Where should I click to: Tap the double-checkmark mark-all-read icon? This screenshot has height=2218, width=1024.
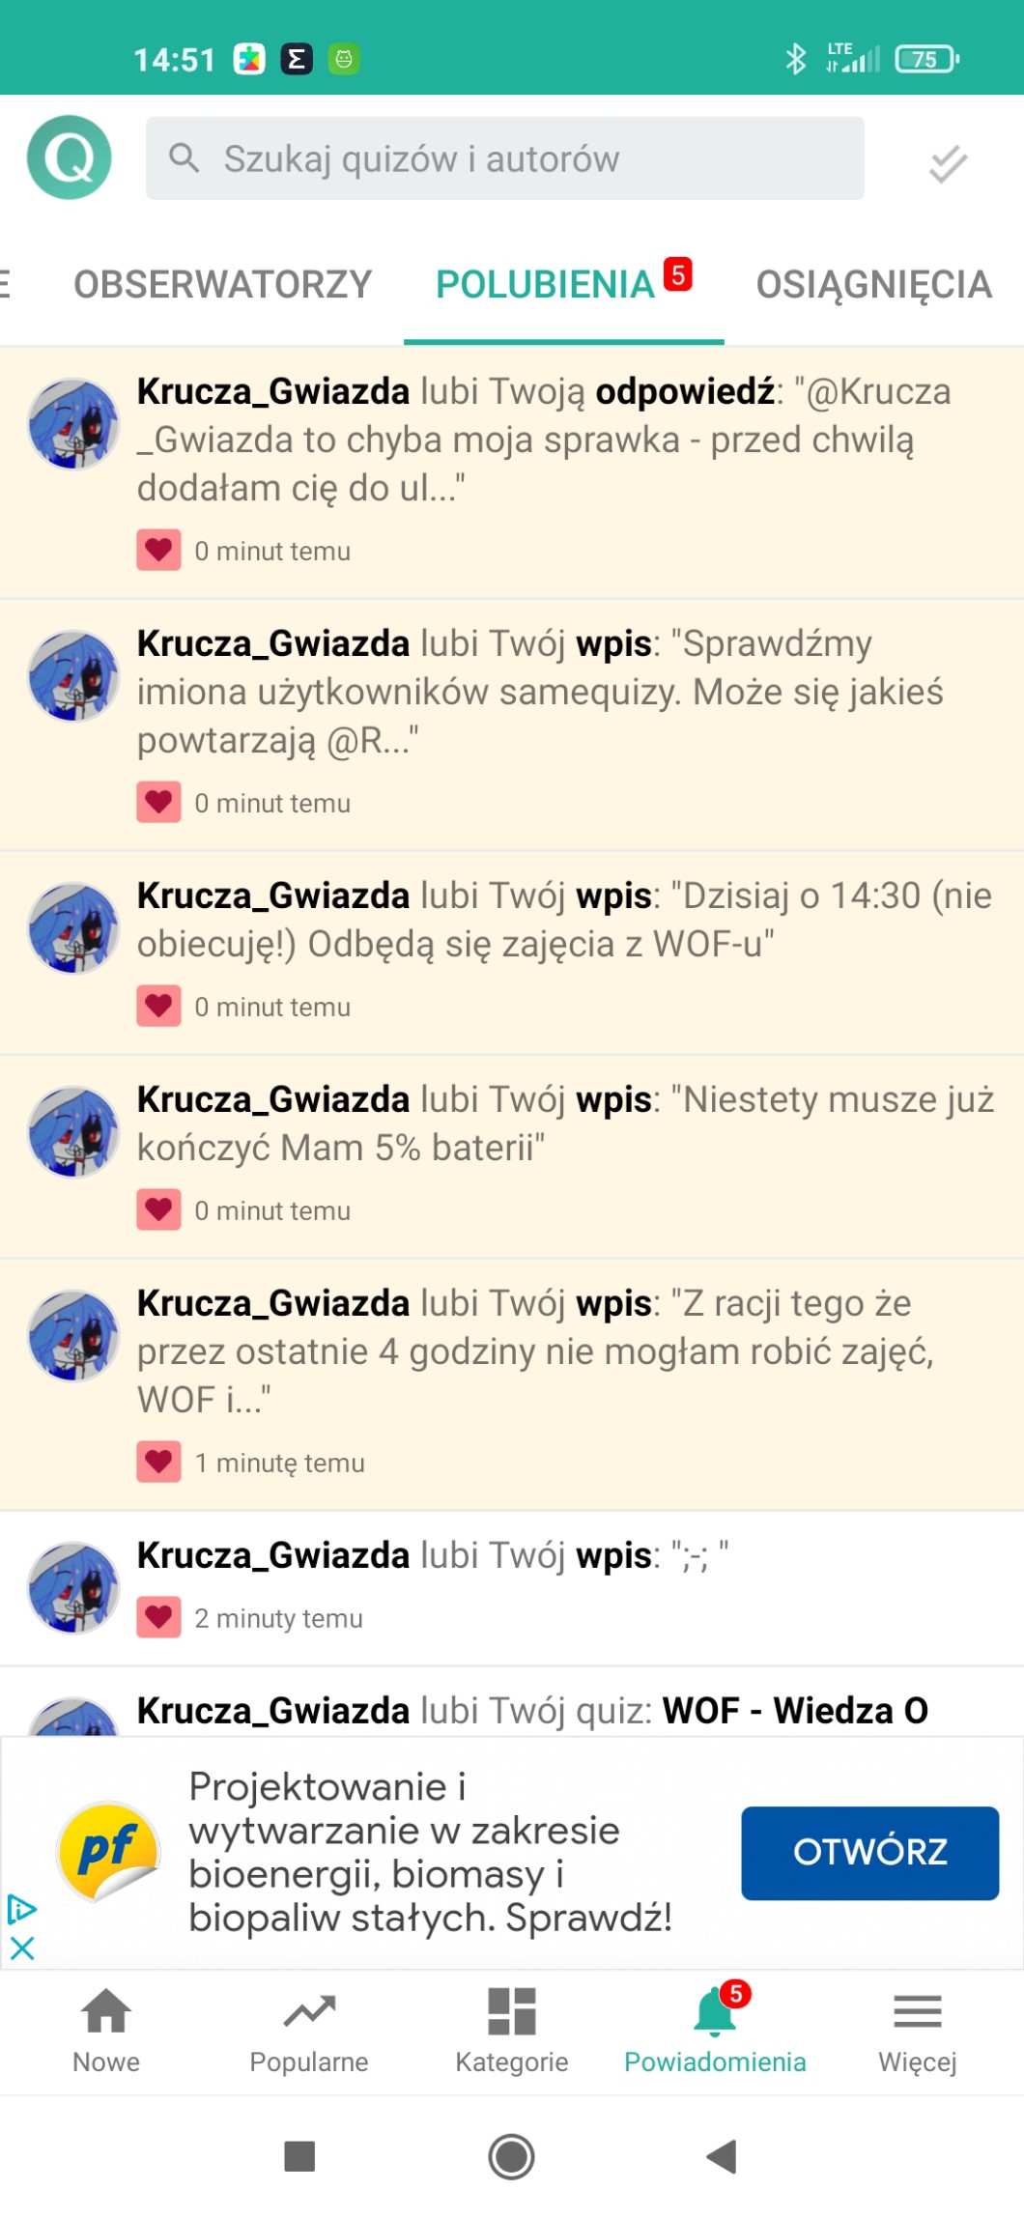(x=948, y=162)
